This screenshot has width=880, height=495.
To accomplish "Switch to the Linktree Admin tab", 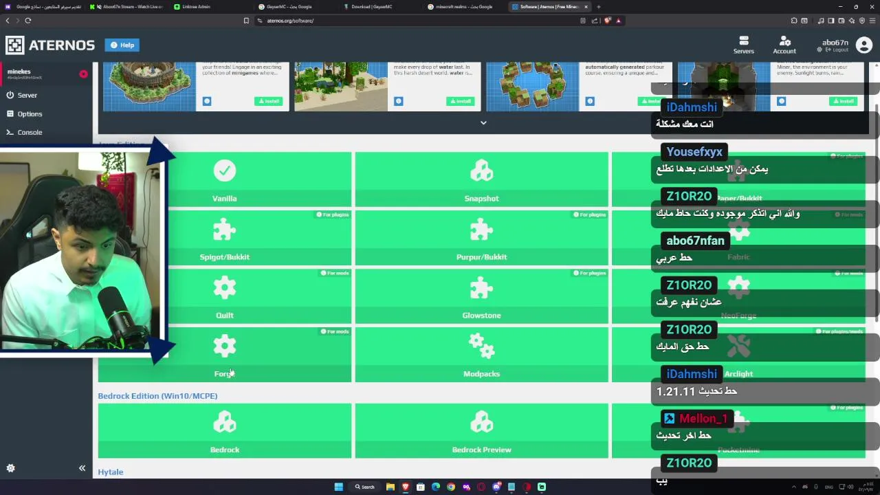I will [x=211, y=7].
